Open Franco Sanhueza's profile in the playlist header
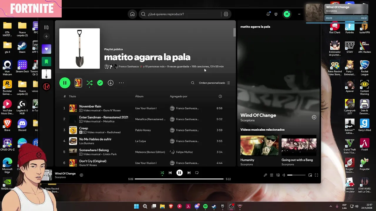 [x=129, y=67]
